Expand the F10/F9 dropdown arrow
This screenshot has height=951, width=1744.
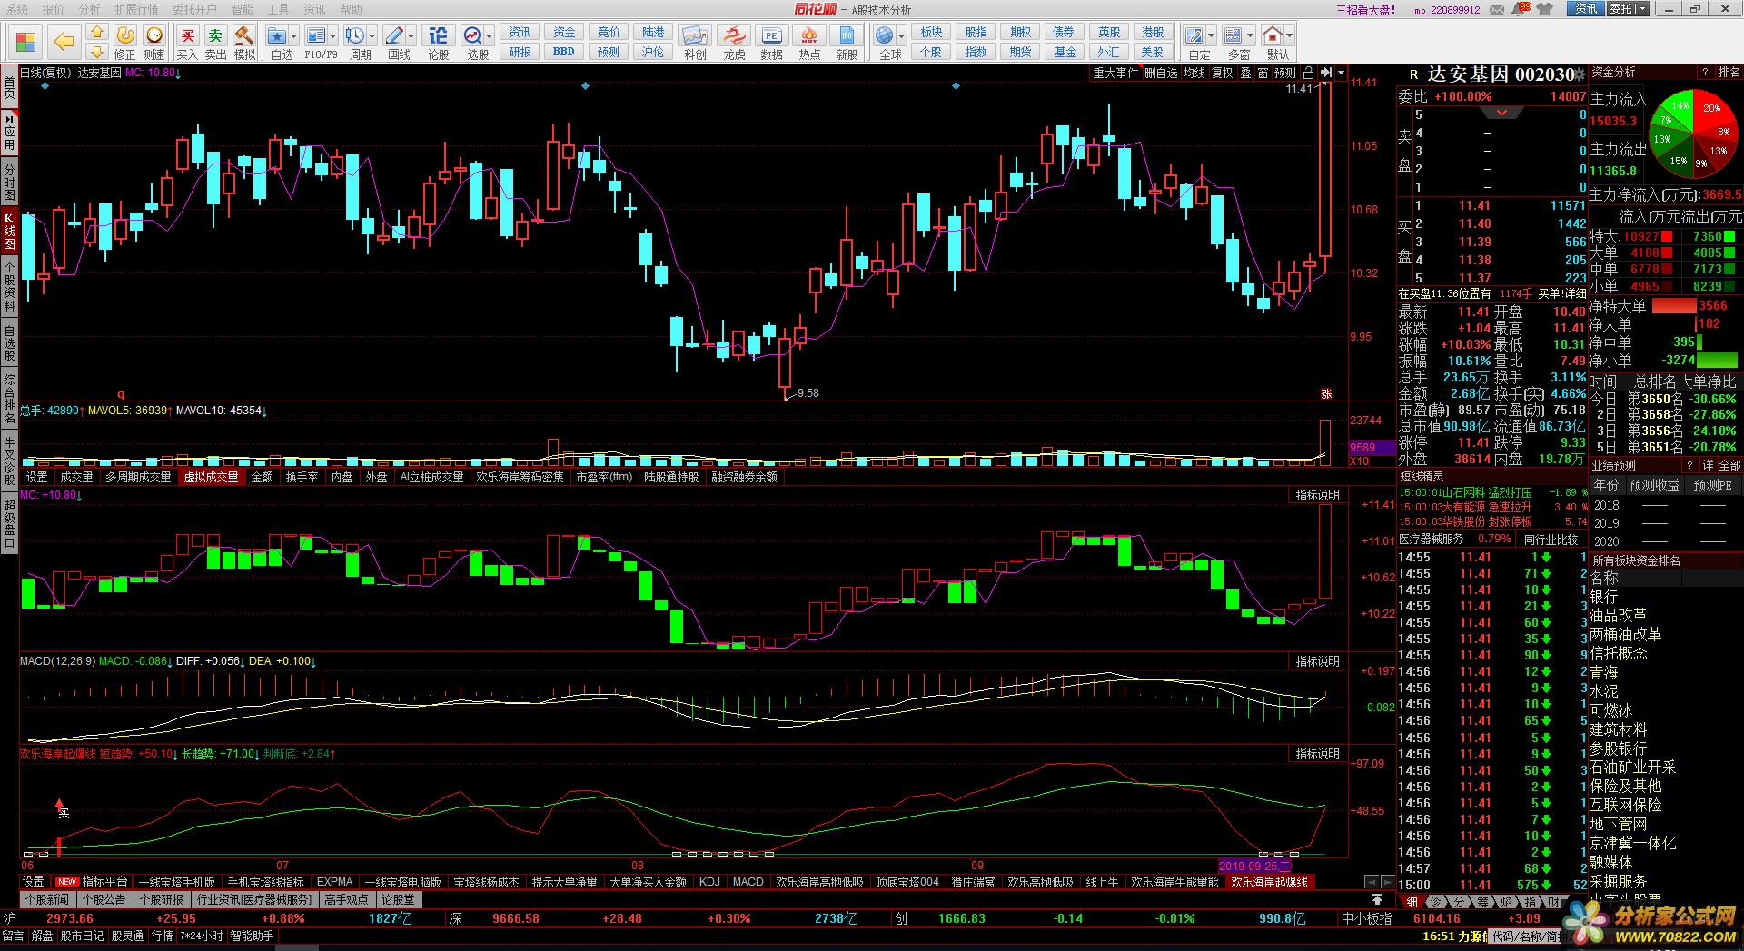[333, 36]
